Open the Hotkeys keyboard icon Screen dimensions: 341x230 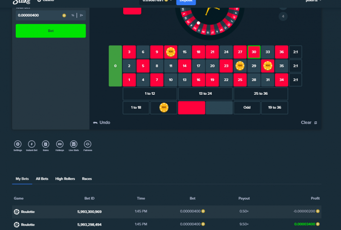point(60,144)
